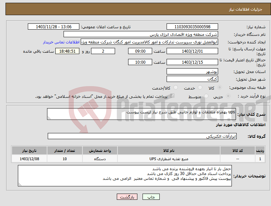The height and width of the screenshot is (206, 271).
Task: Click the unit cell دستگاه
Action: 100,159
